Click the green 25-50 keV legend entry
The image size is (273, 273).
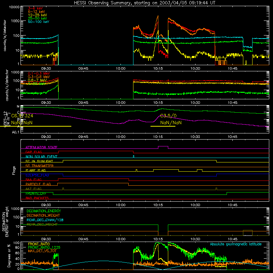(x=38, y=18)
